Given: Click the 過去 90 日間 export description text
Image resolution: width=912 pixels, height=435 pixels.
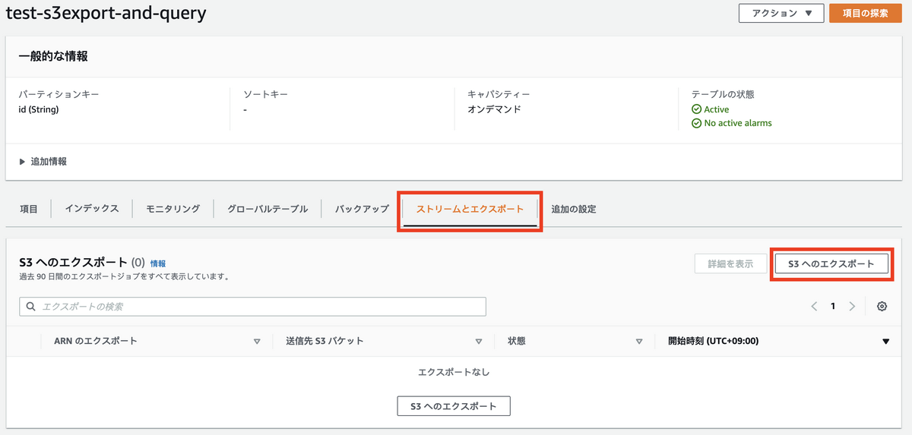Looking at the screenshot, I should (x=124, y=277).
